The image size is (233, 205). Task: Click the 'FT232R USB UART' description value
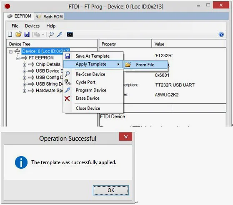175,85
